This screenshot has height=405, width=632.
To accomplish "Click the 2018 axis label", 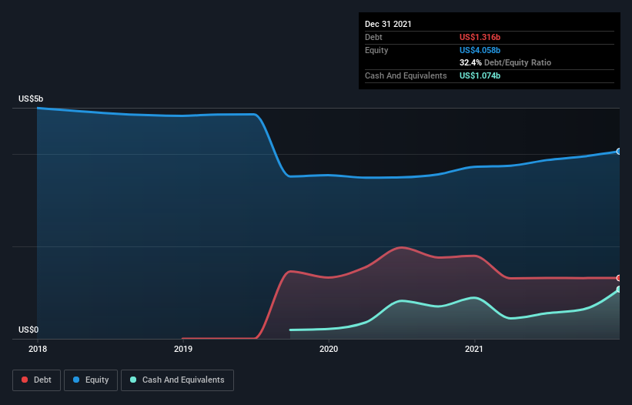I will [x=38, y=349].
